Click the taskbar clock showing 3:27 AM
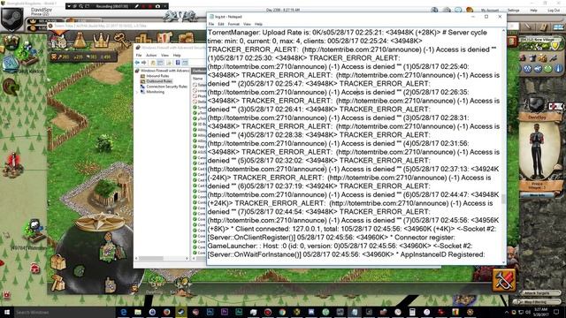The image size is (566, 318). (540, 312)
